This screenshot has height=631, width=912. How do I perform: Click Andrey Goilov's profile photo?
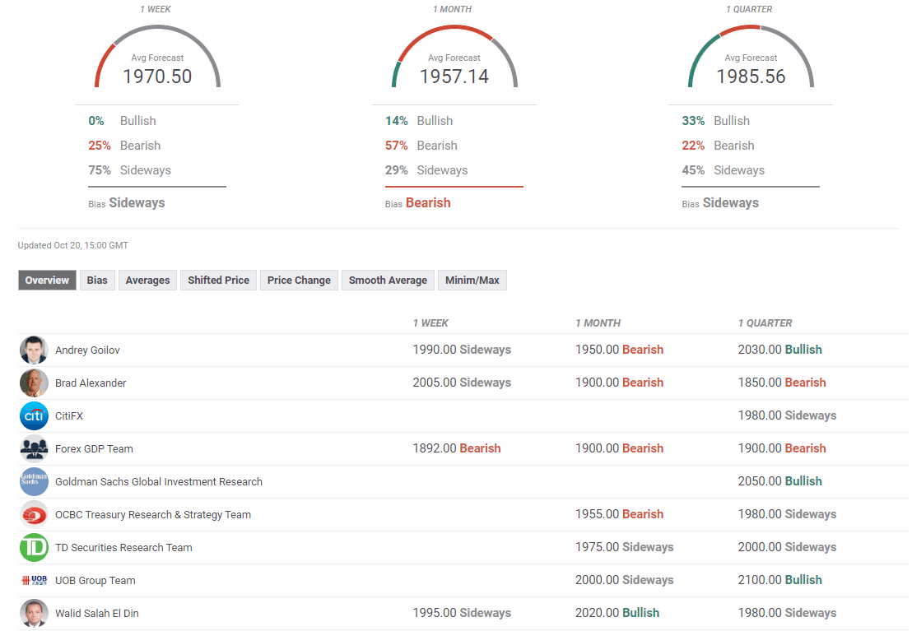point(34,350)
